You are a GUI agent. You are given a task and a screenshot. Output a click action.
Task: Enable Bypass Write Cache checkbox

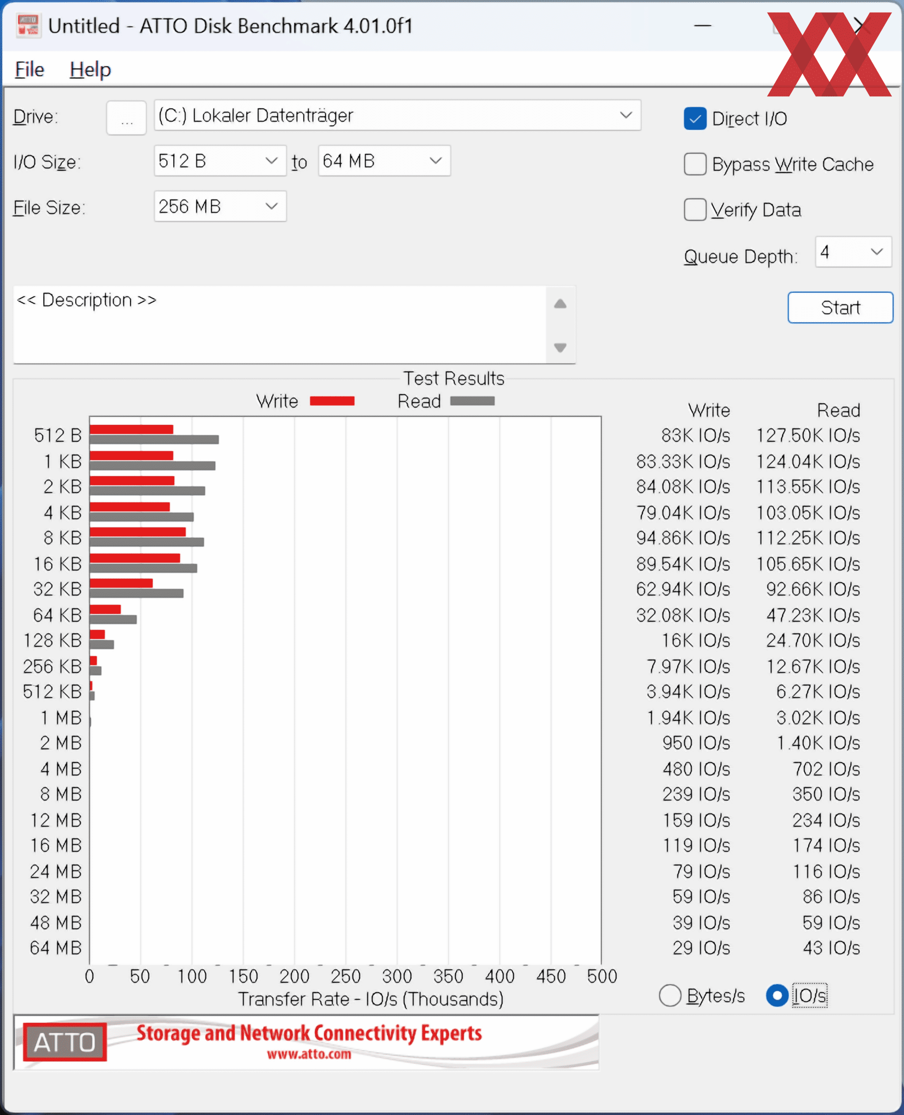click(694, 164)
